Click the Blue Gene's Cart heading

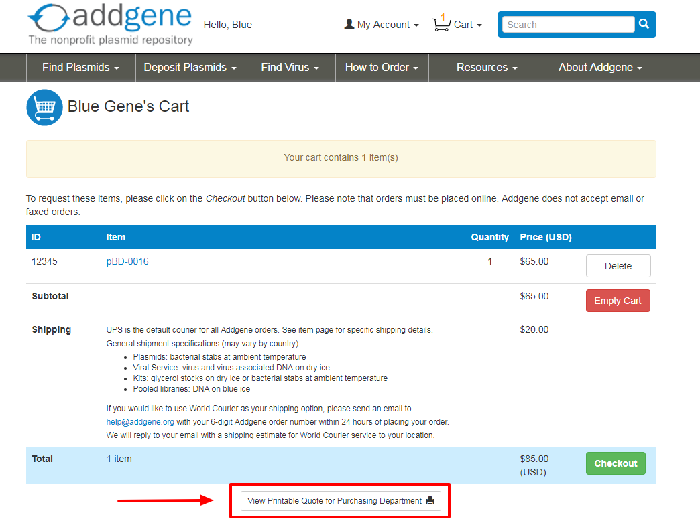pos(128,106)
